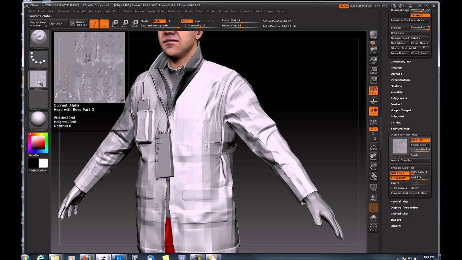This screenshot has height=260, width=462.
Task: Switch to Zsub mode
Action: (198, 21)
